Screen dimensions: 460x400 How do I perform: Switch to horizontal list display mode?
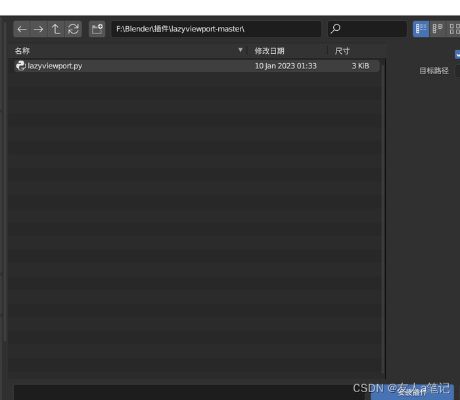coord(438,29)
